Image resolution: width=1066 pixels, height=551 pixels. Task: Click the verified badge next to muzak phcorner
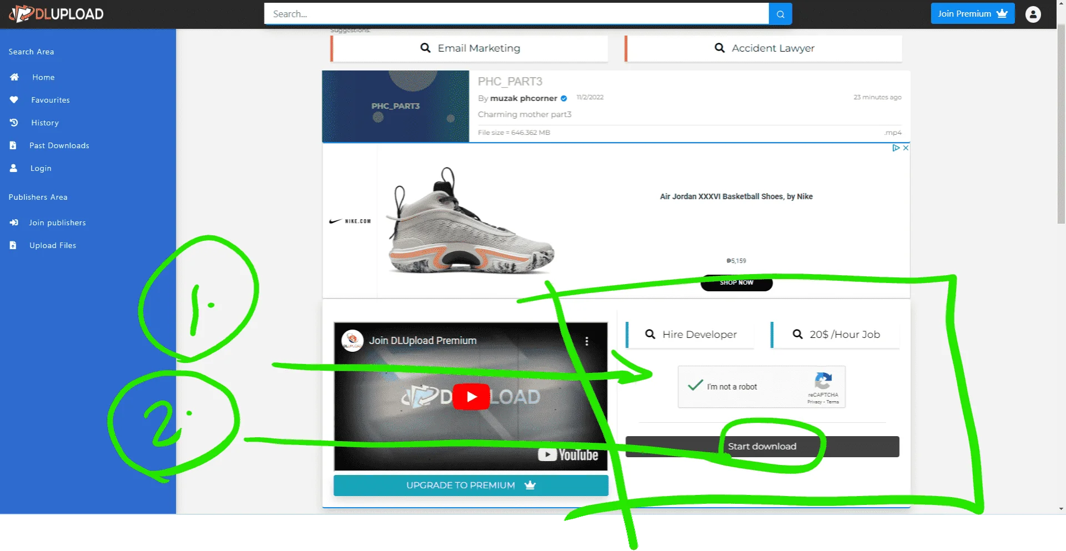click(564, 98)
